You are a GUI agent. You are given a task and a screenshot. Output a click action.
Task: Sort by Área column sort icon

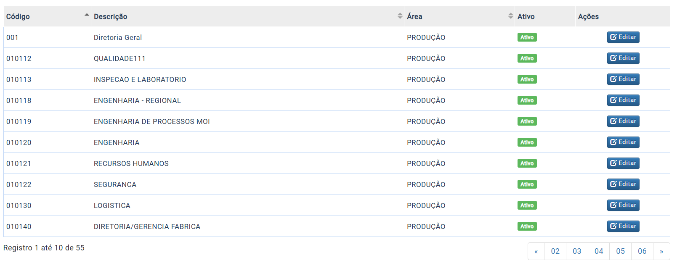510,16
